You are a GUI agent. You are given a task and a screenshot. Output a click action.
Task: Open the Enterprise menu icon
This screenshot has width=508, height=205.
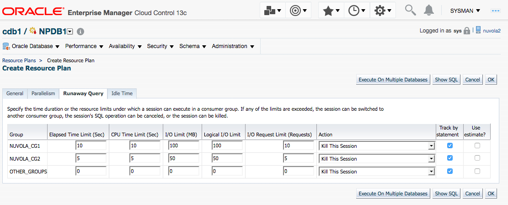click(x=273, y=11)
